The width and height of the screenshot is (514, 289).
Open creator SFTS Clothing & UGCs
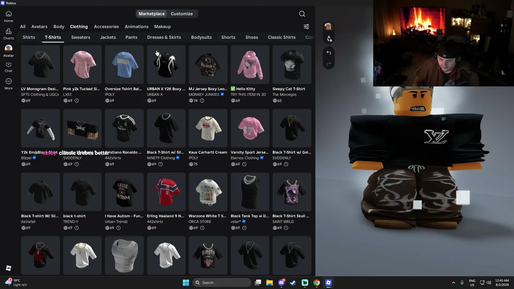tap(40, 95)
